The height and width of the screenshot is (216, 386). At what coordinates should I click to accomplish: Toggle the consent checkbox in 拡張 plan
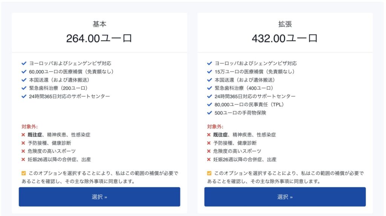click(209, 173)
